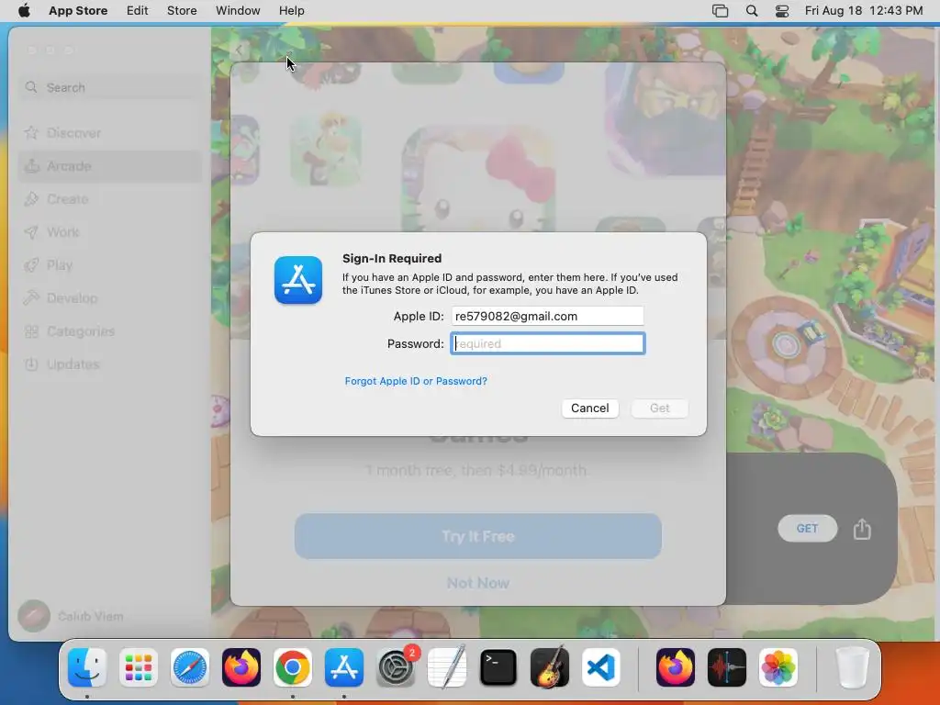Open Firefox left of Chrome in Dock
The height and width of the screenshot is (705, 940).
[x=241, y=667]
